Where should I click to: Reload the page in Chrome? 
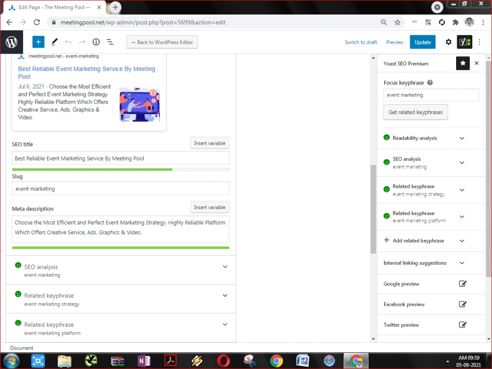coord(37,22)
